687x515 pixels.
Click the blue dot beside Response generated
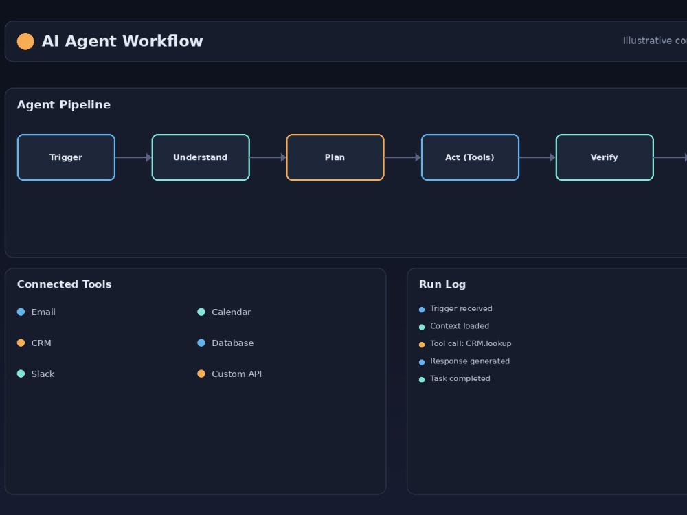click(422, 362)
